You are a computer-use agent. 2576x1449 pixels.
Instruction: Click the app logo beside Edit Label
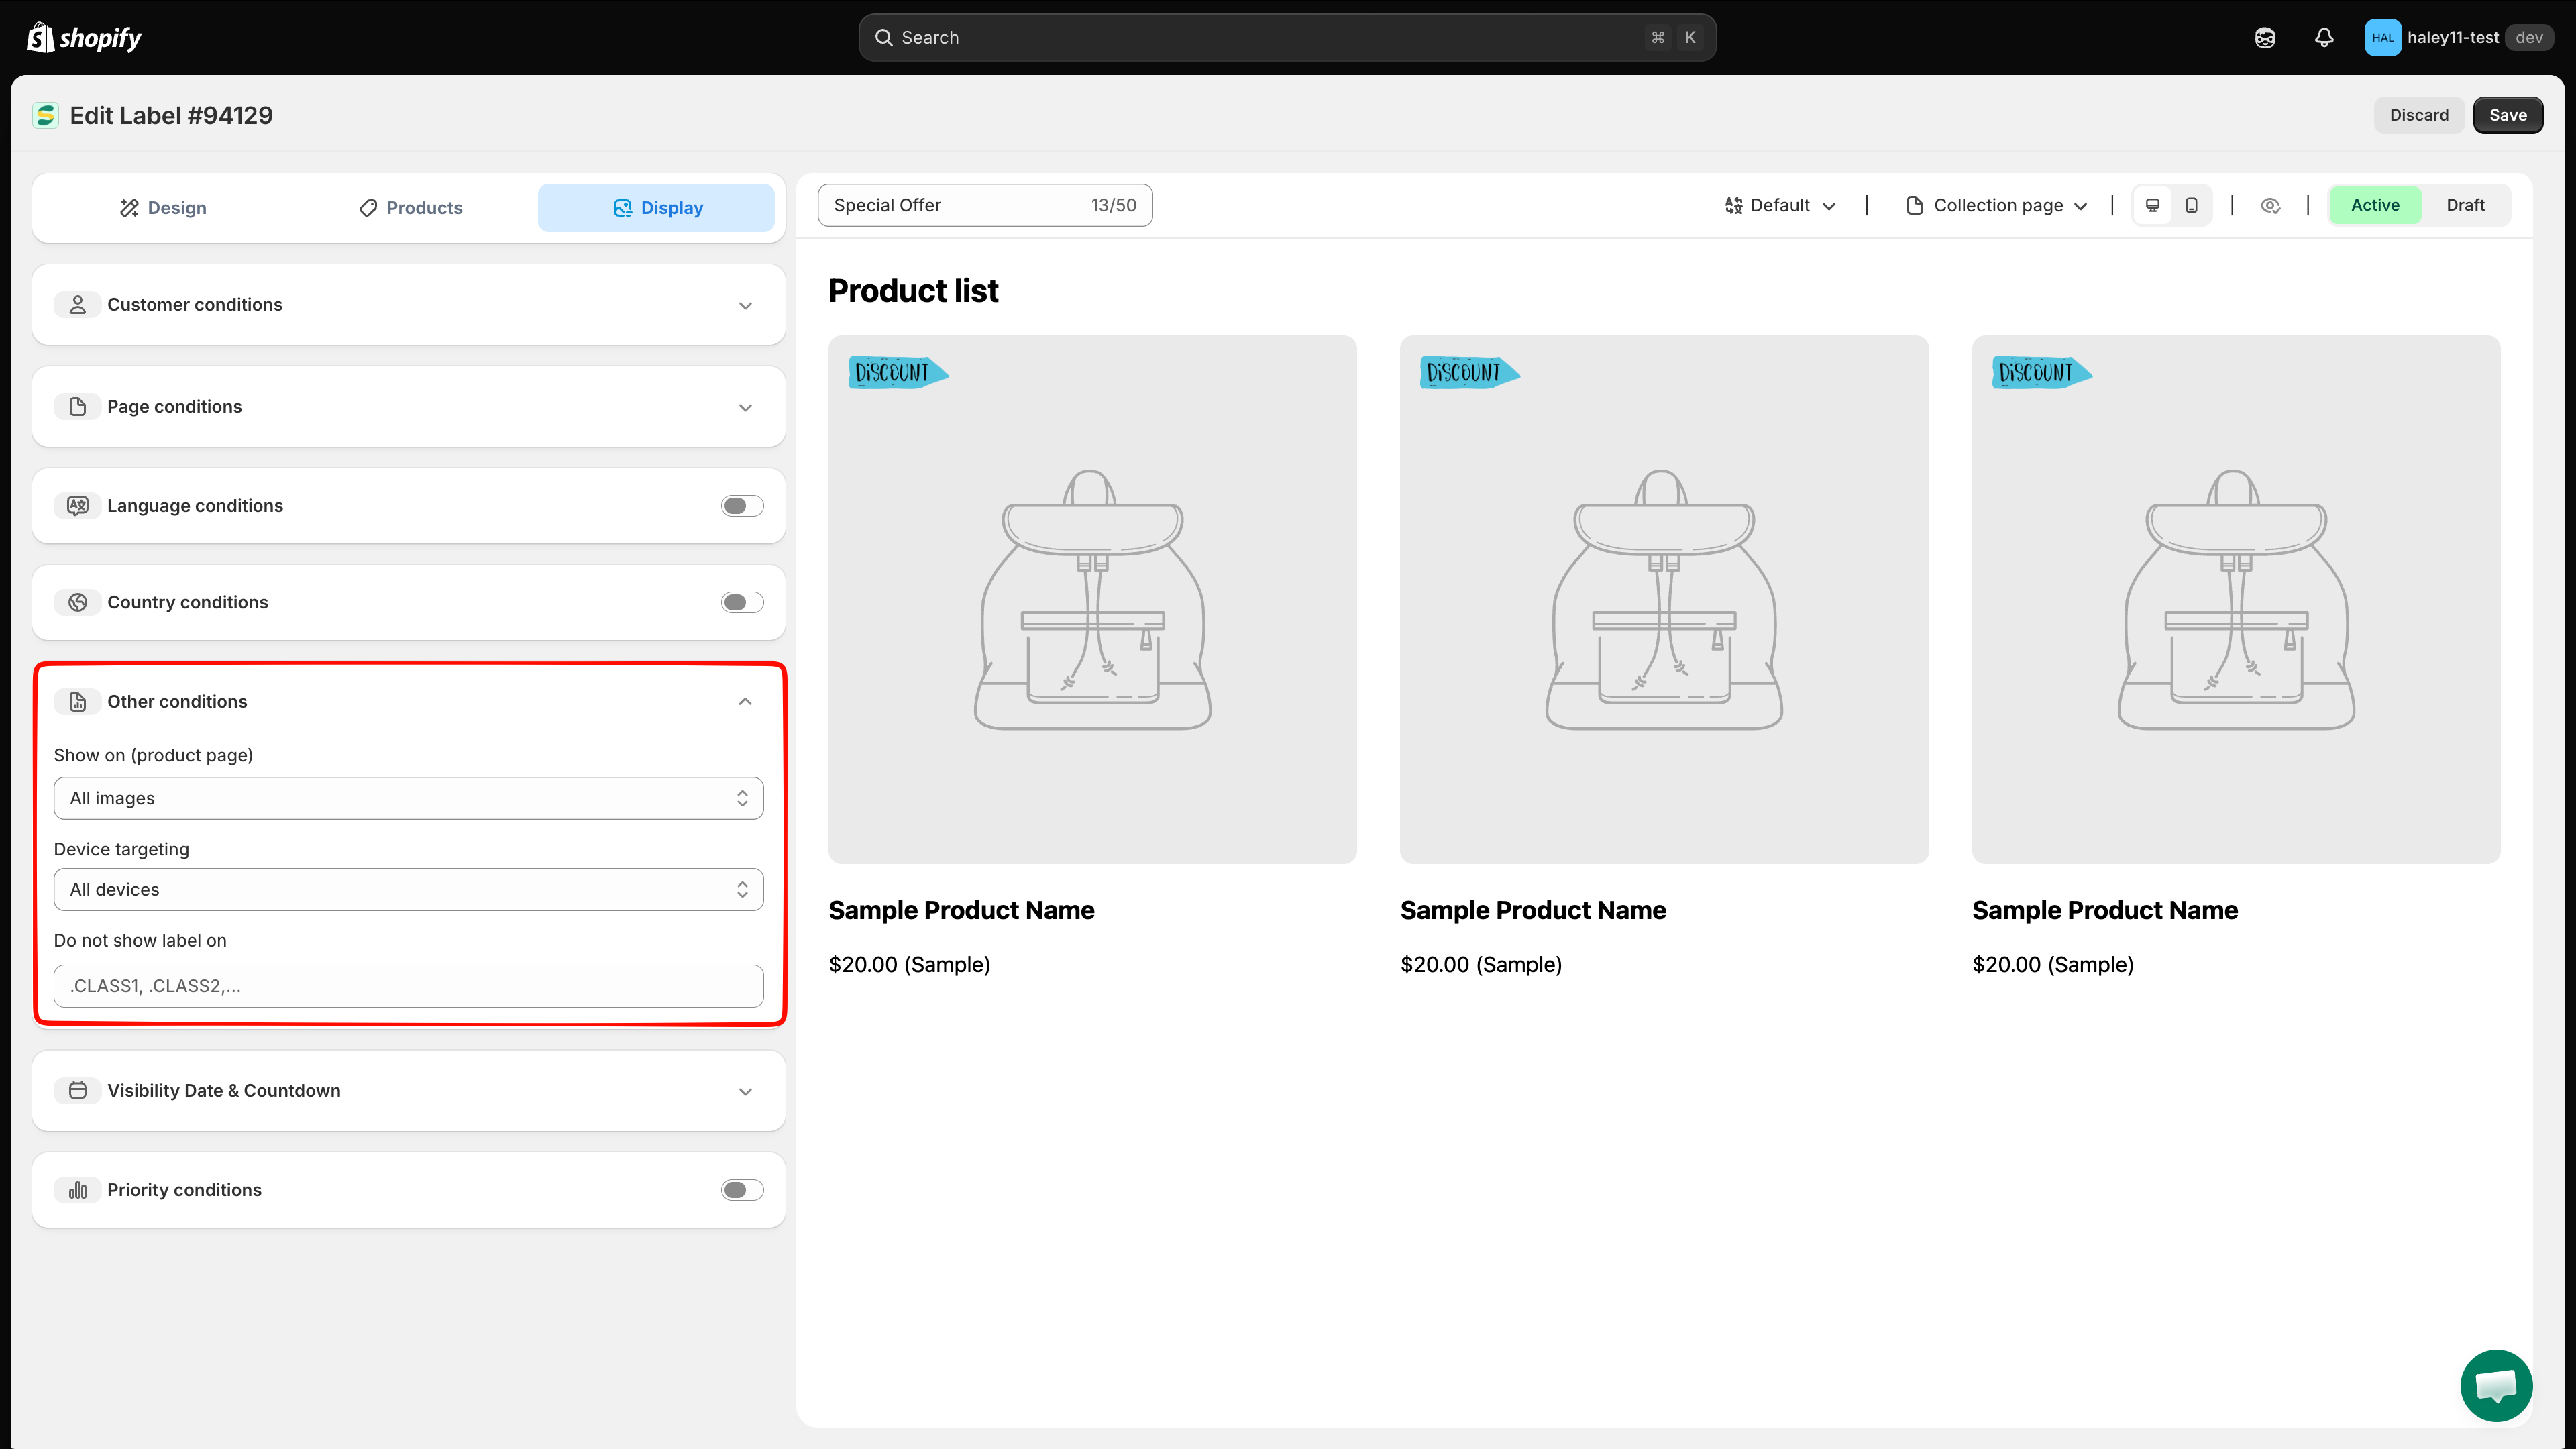pos(45,115)
